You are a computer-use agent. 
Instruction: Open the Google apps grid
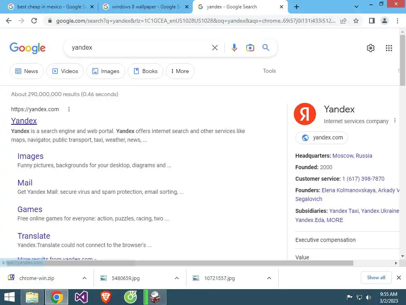click(389, 48)
